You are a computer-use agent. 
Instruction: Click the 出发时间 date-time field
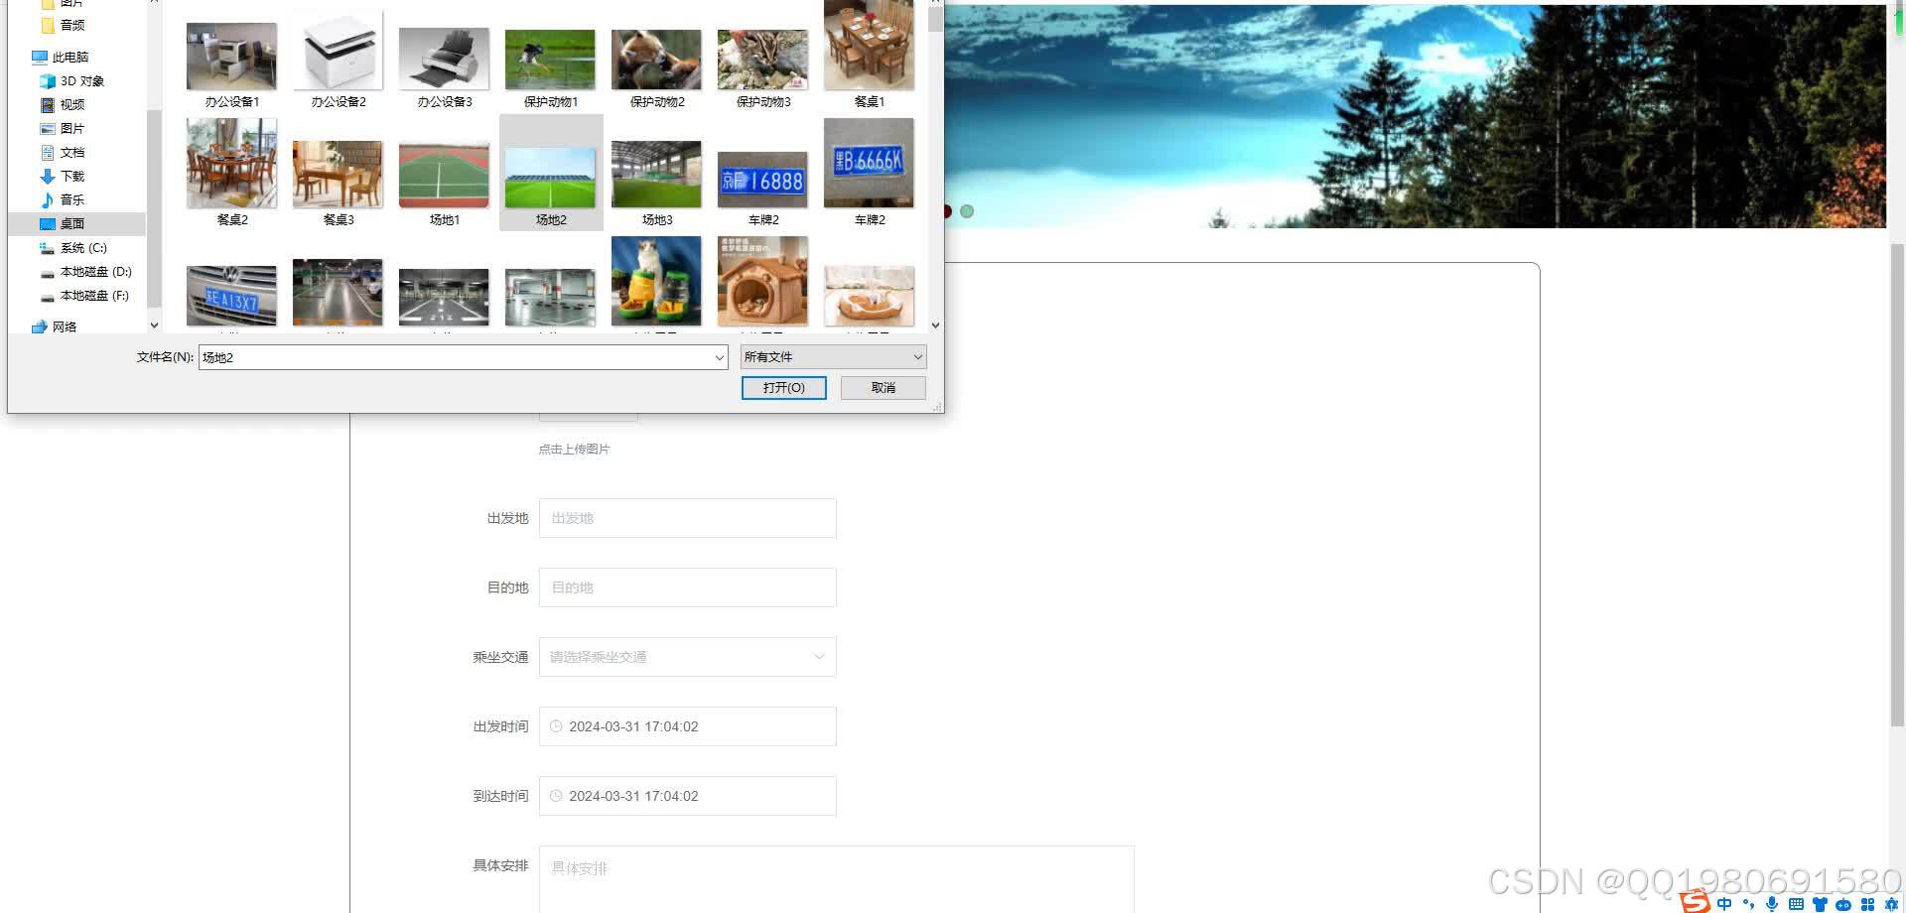pos(687,726)
